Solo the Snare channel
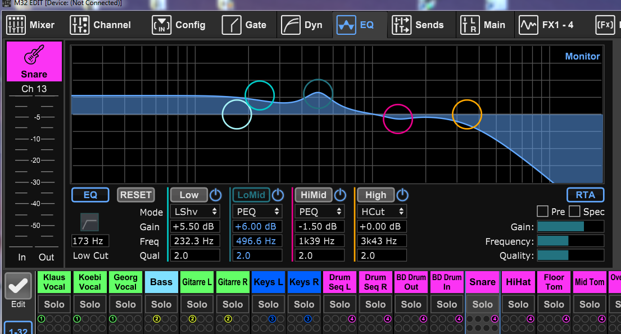The height and width of the screenshot is (334, 621). (x=482, y=304)
